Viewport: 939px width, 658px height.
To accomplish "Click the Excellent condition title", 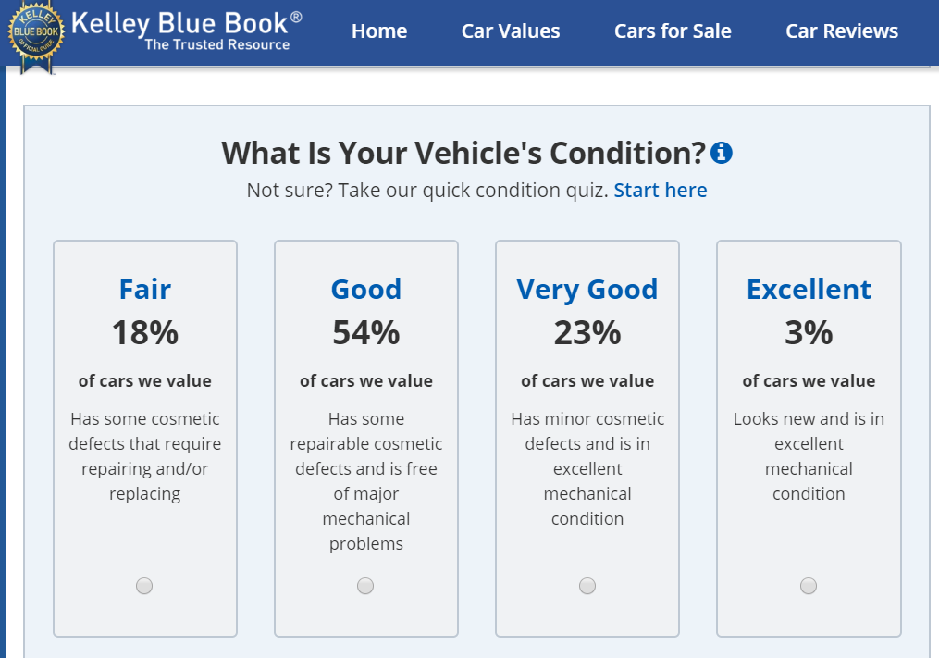I will (809, 290).
